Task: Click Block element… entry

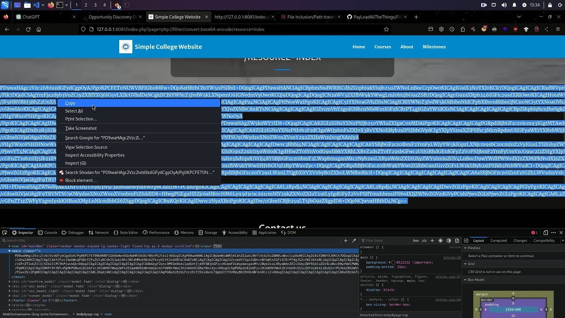Action: point(139,180)
